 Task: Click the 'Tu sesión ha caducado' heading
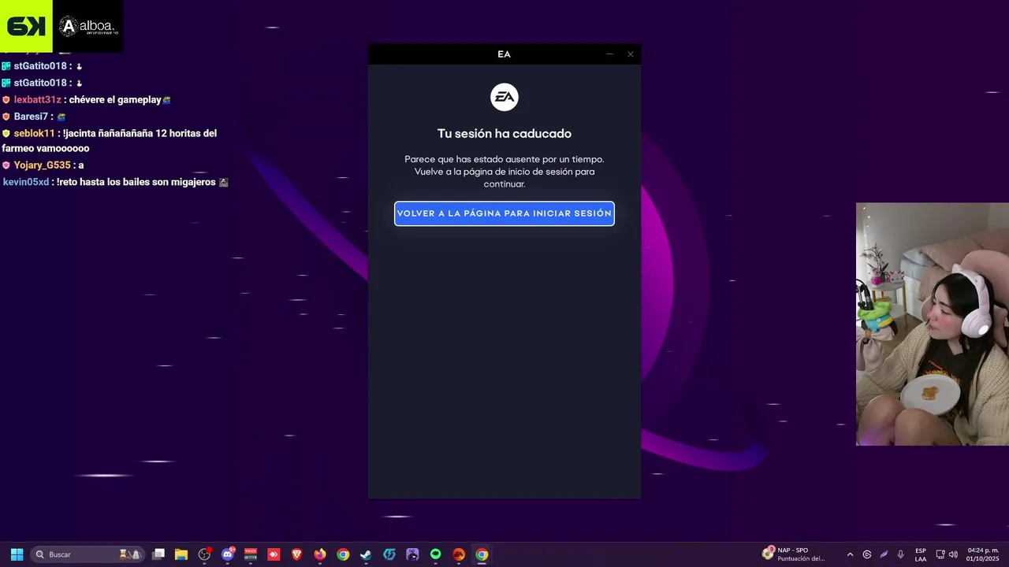[504, 134]
